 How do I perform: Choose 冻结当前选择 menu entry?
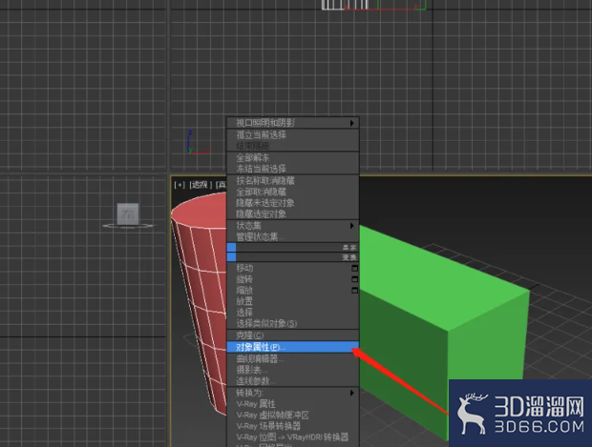[292, 169]
